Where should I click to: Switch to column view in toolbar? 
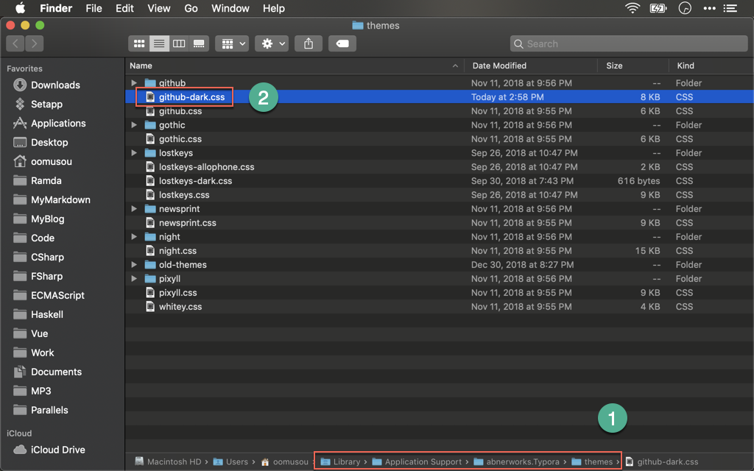click(179, 43)
